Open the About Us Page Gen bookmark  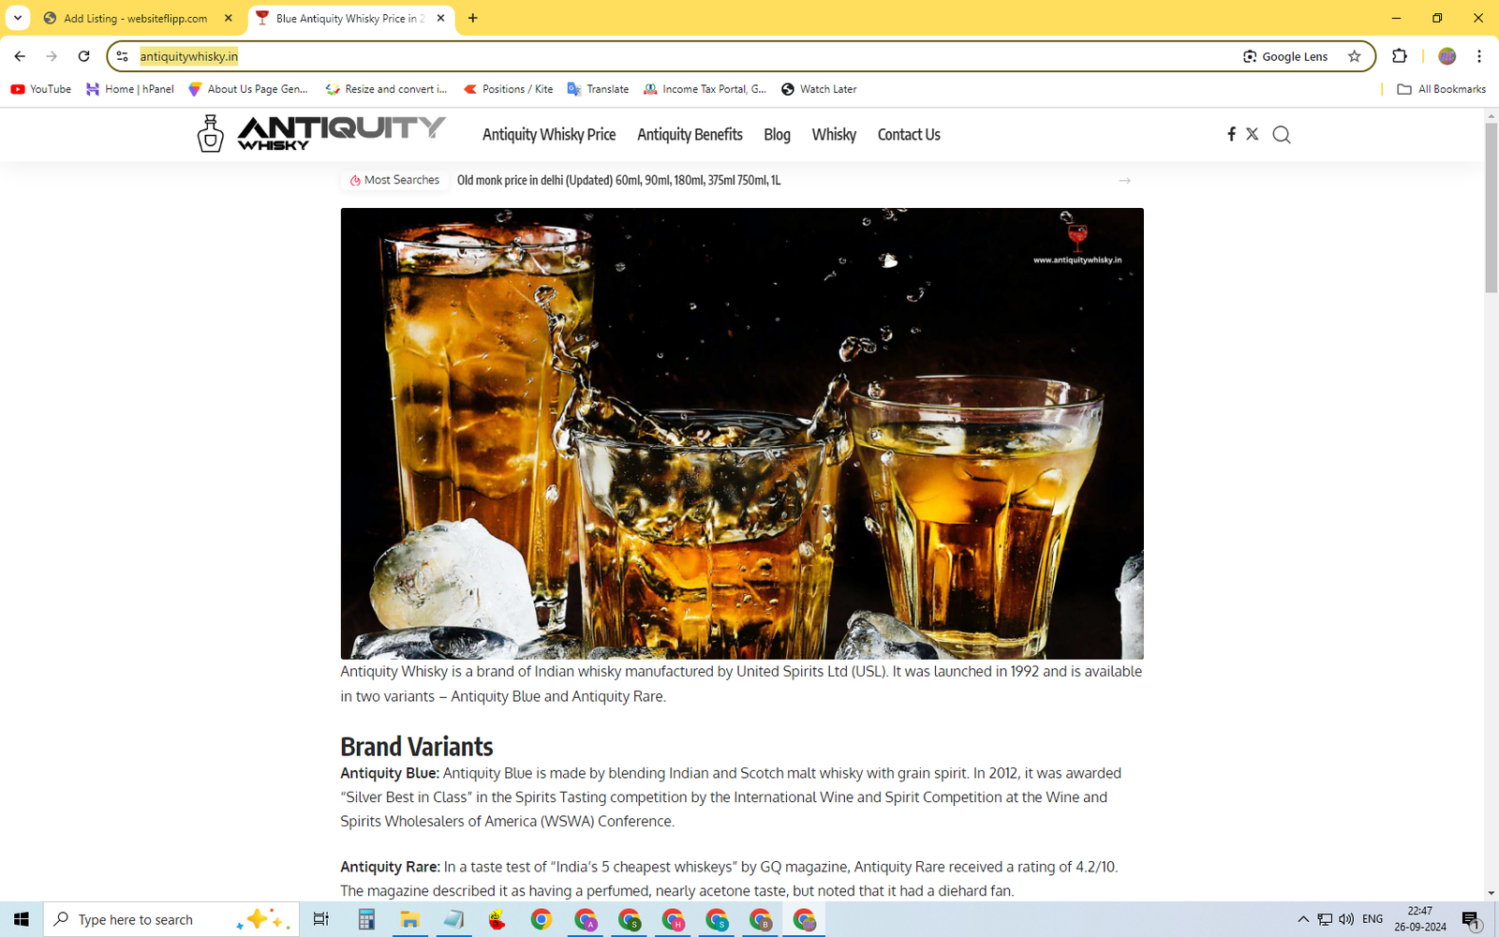(248, 89)
